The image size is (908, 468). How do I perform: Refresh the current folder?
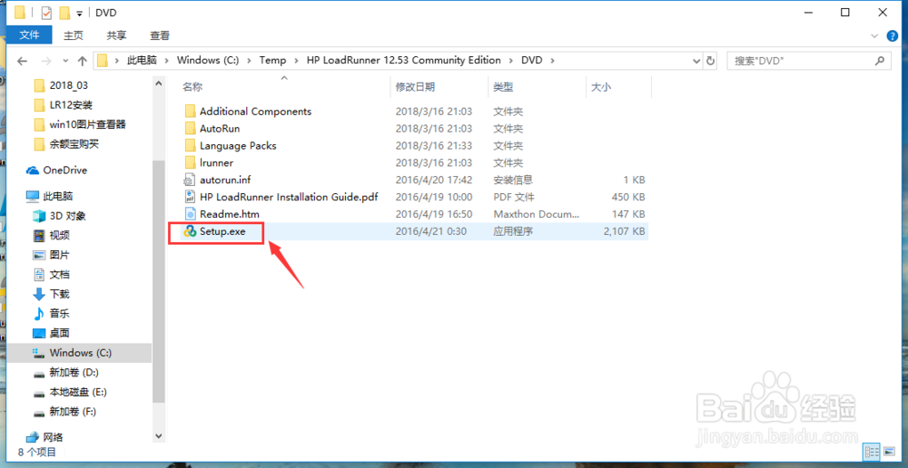[711, 60]
